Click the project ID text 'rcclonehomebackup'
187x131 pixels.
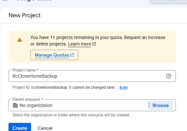pyautogui.click(x=49, y=87)
